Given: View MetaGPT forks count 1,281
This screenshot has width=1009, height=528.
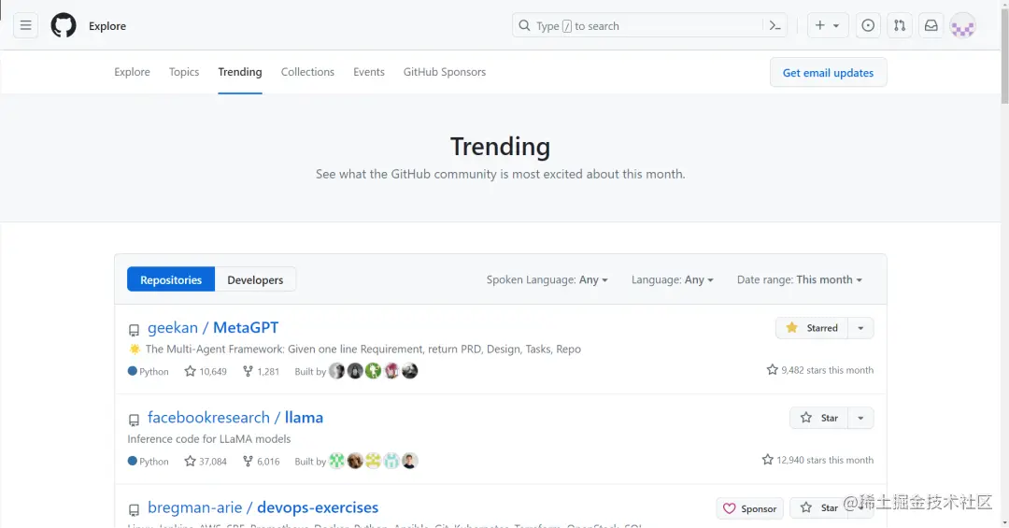Looking at the screenshot, I should (x=262, y=372).
